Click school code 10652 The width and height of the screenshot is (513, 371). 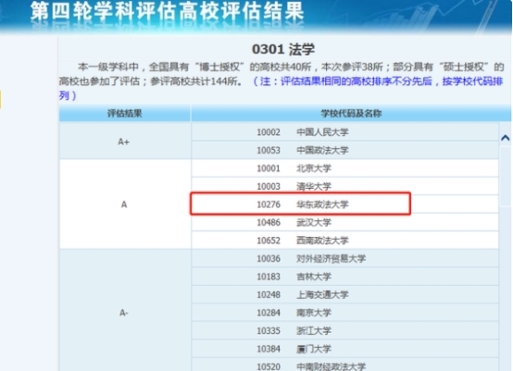click(269, 241)
